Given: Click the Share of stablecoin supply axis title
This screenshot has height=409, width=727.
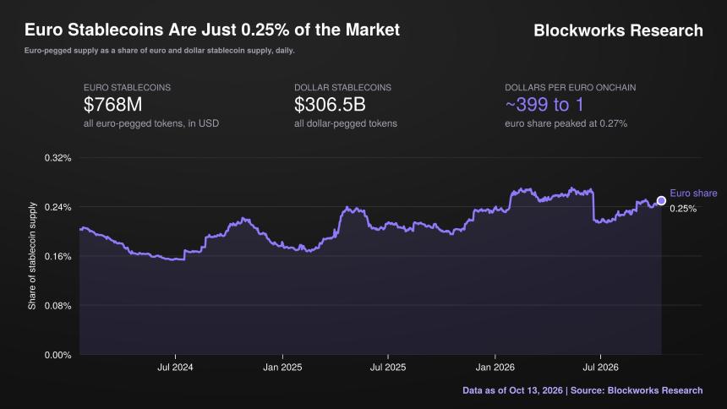Looking at the screenshot, I should pos(32,256).
